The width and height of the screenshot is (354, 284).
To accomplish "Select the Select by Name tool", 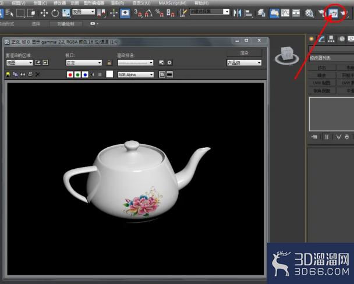I will pyautogui.click(x=9, y=13).
